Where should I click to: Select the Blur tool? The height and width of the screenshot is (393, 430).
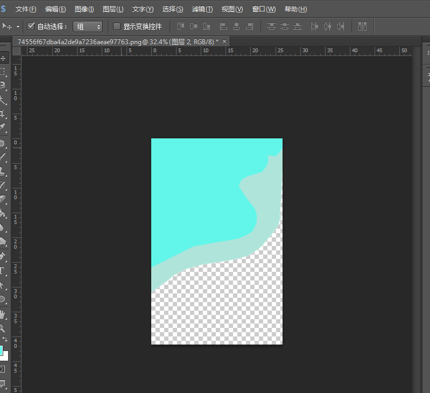point(3,227)
